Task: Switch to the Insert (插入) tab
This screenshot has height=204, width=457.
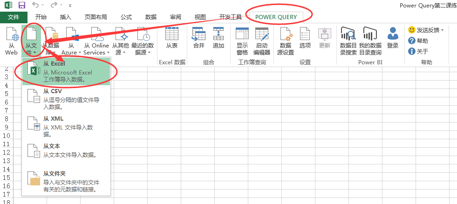Action: 65,17
